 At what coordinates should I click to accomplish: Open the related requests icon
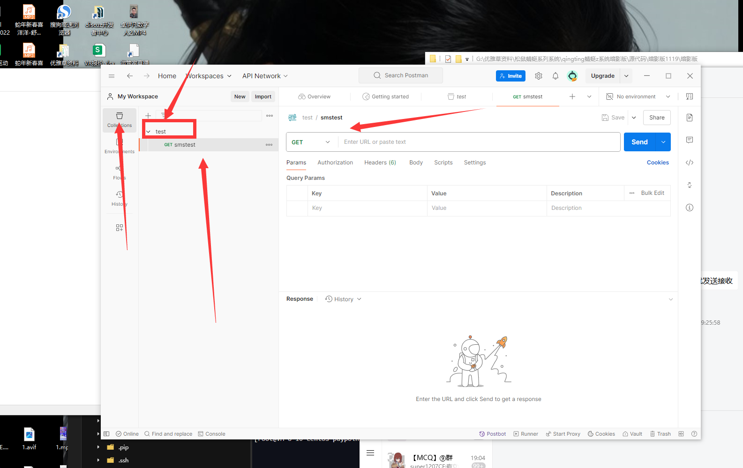tap(690, 185)
